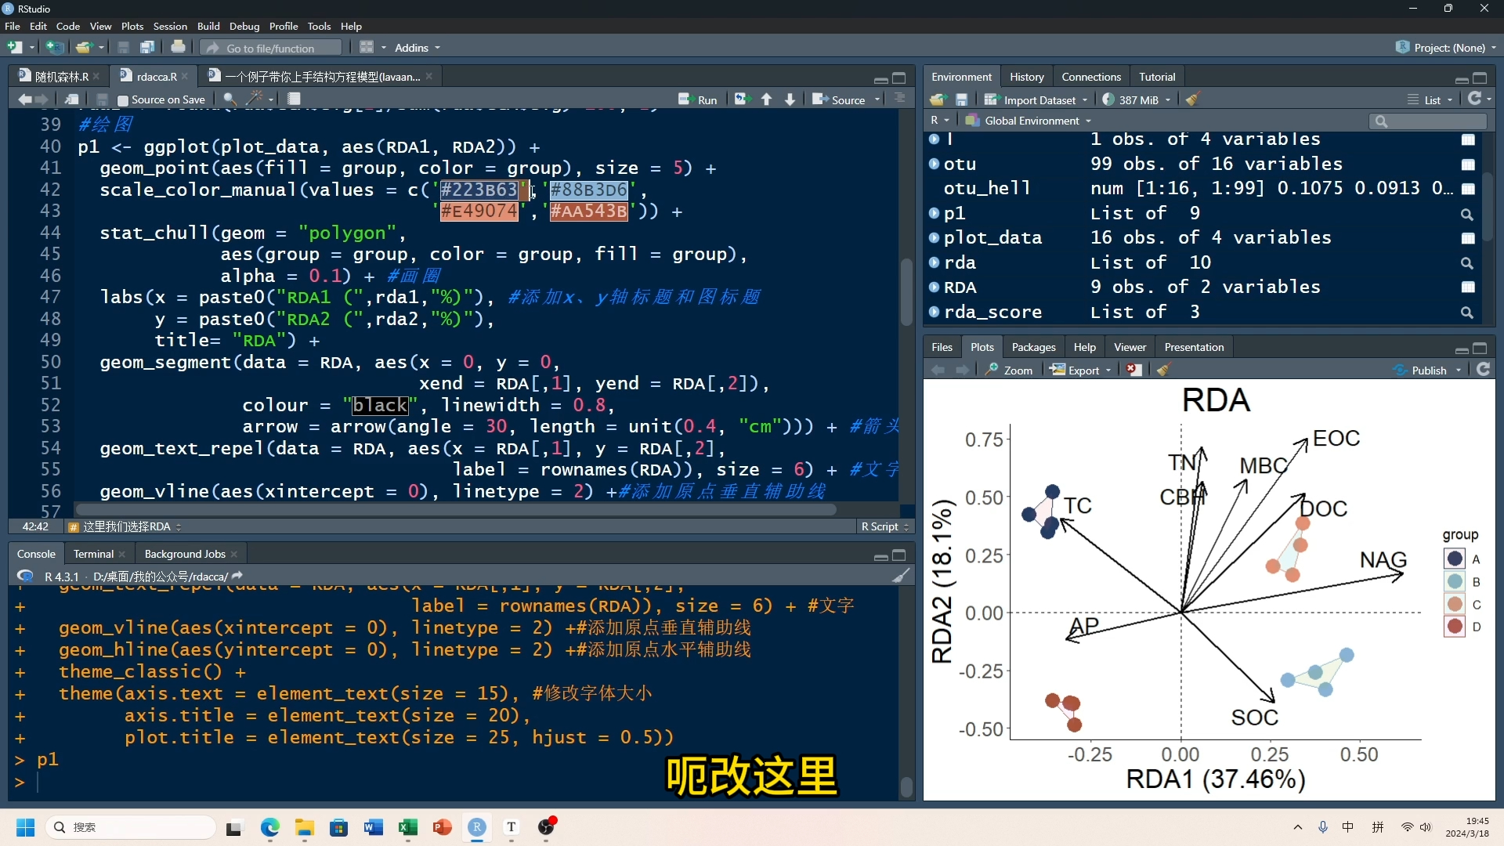Click the otu object visibility icon
The image size is (1504, 846).
tap(1467, 164)
